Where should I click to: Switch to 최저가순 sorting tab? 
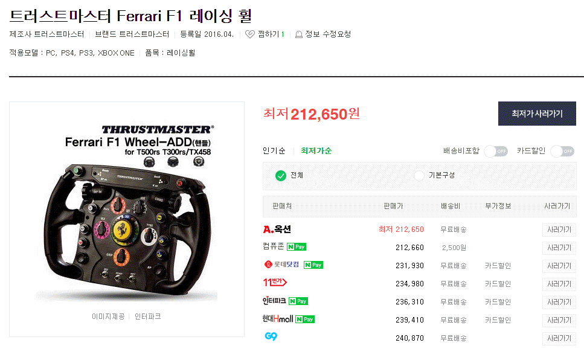[x=316, y=150]
